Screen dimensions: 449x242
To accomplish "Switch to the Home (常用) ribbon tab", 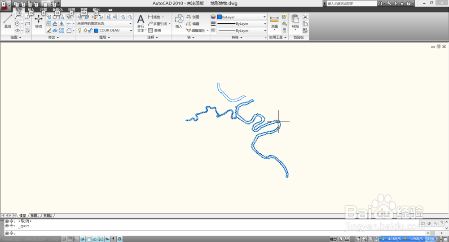I will click(x=18, y=10).
